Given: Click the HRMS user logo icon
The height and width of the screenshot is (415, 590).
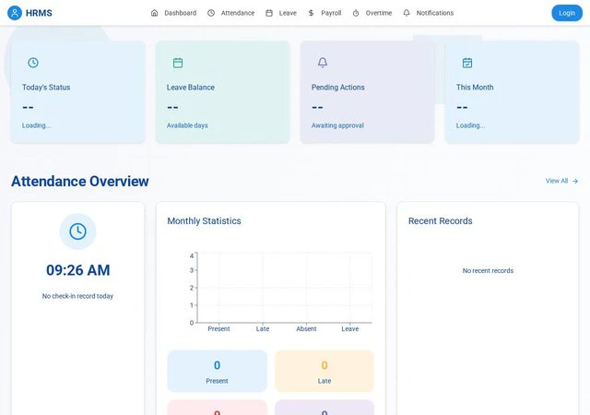Looking at the screenshot, I should pyautogui.click(x=14, y=13).
